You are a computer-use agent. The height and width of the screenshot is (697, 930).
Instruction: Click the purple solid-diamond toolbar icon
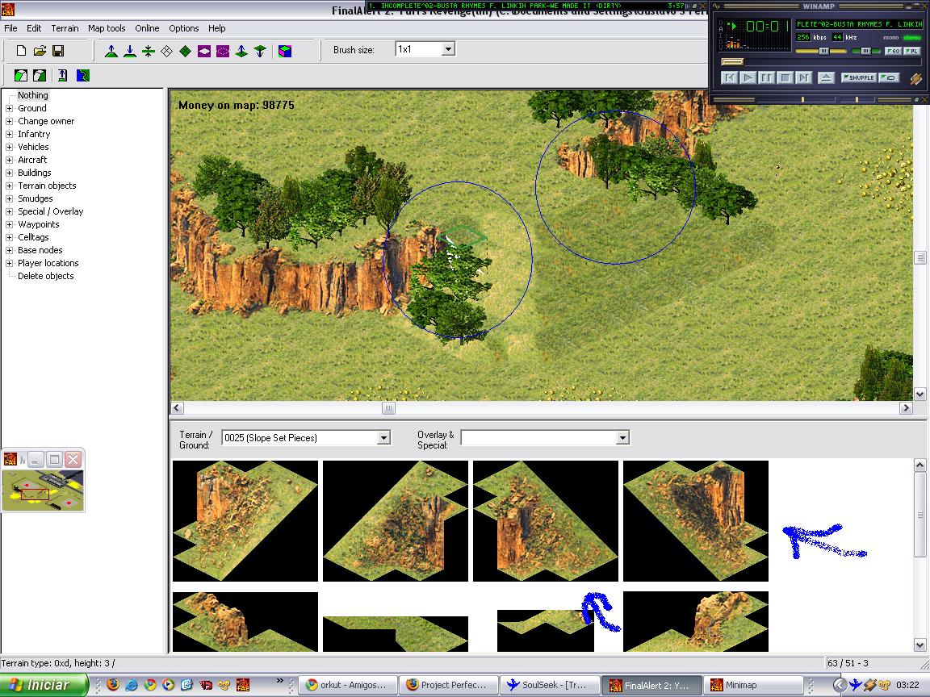point(204,51)
